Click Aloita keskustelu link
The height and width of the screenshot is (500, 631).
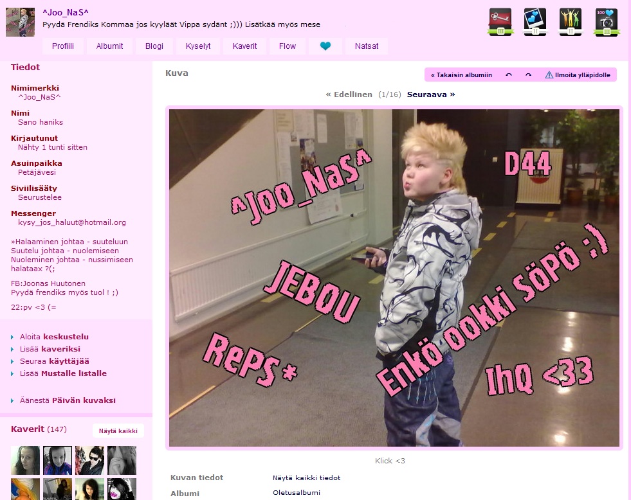tap(54, 337)
